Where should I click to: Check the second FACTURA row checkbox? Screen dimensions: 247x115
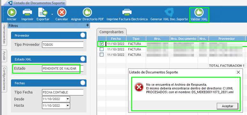102,49
